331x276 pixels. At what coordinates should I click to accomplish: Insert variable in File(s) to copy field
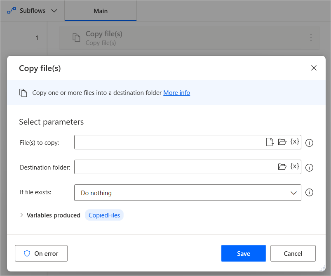(294, 142)
